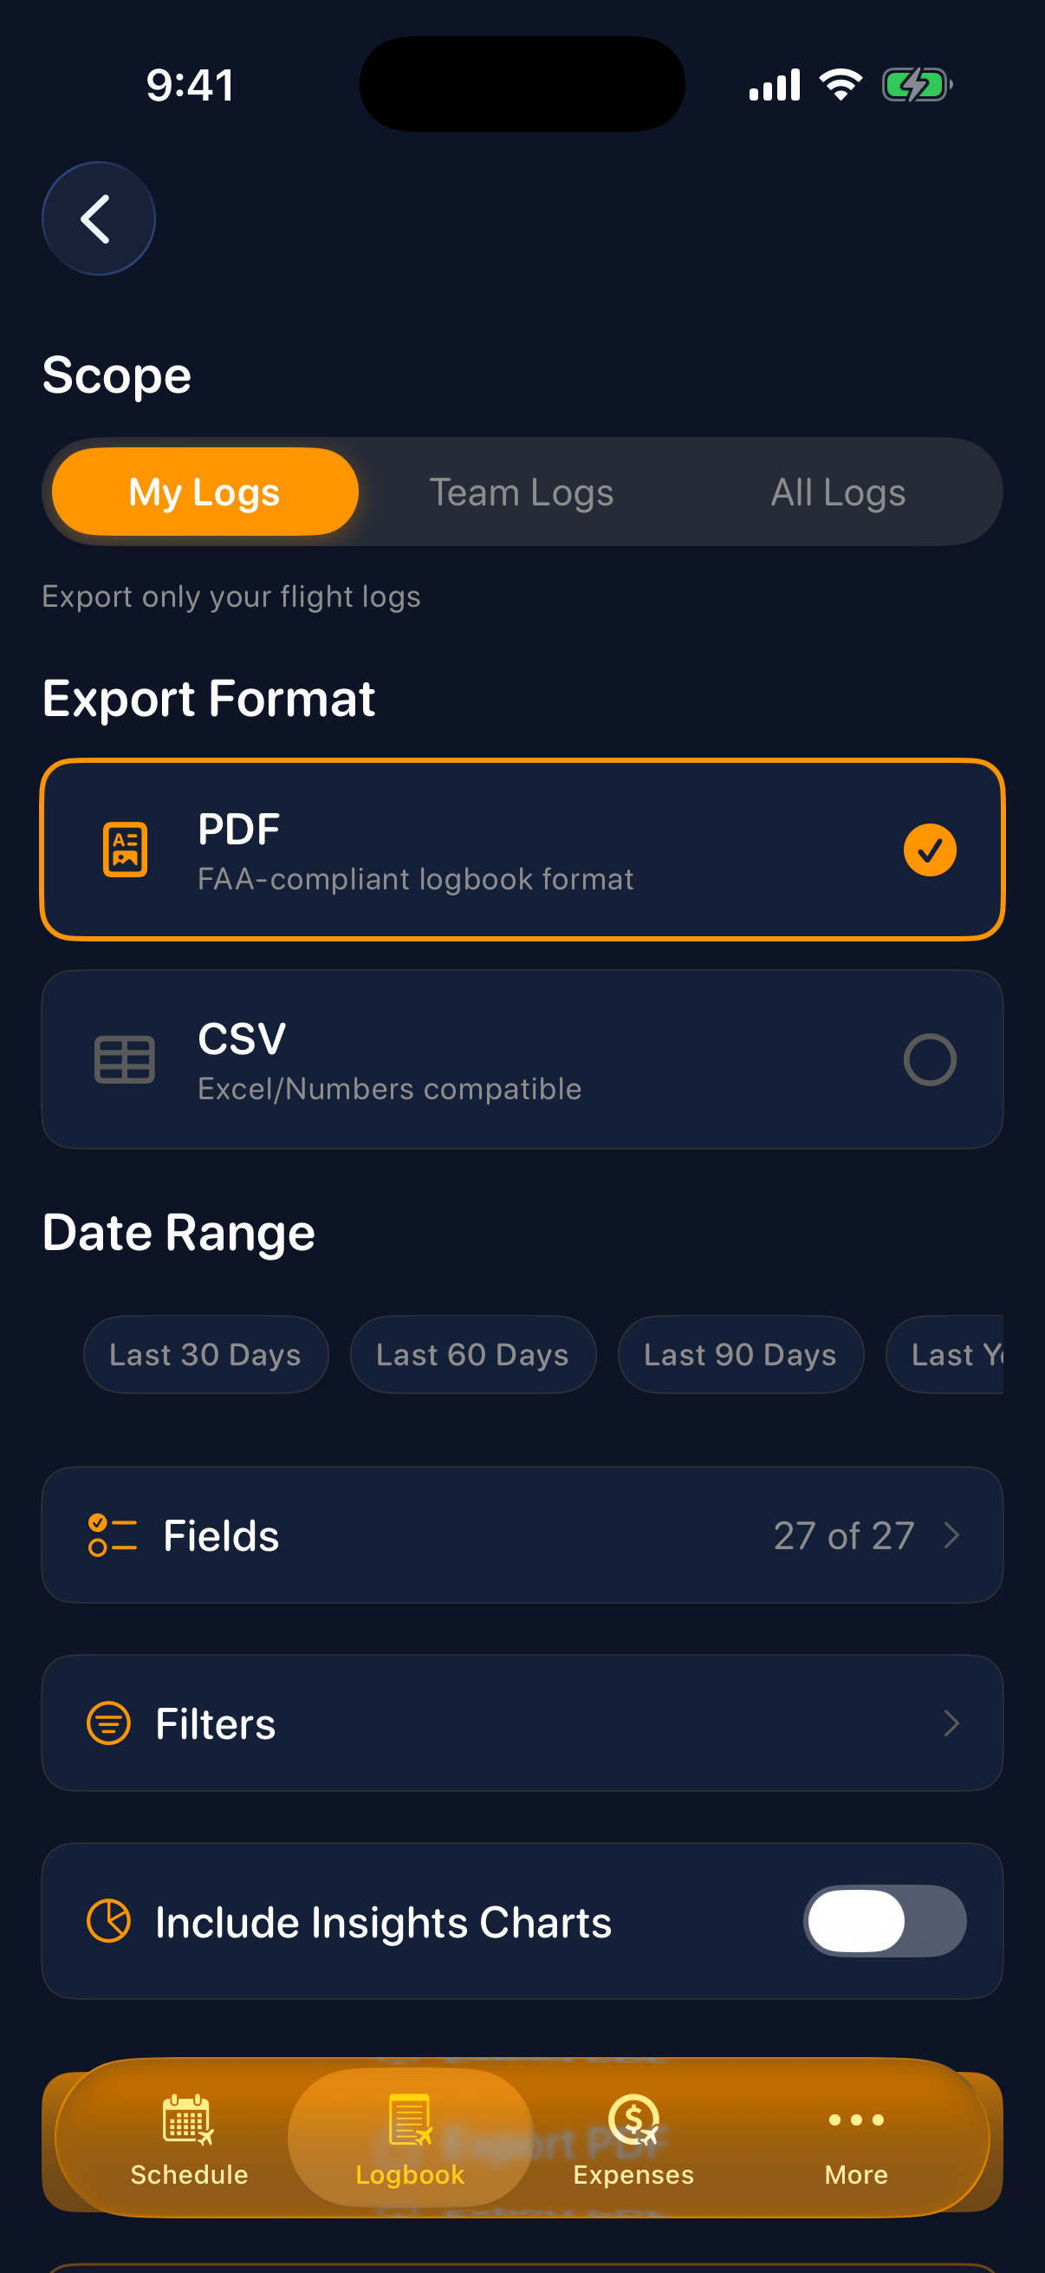Switch scope to Team Logs
This screenshot has width=1045, height=2273.
(521, 492)
